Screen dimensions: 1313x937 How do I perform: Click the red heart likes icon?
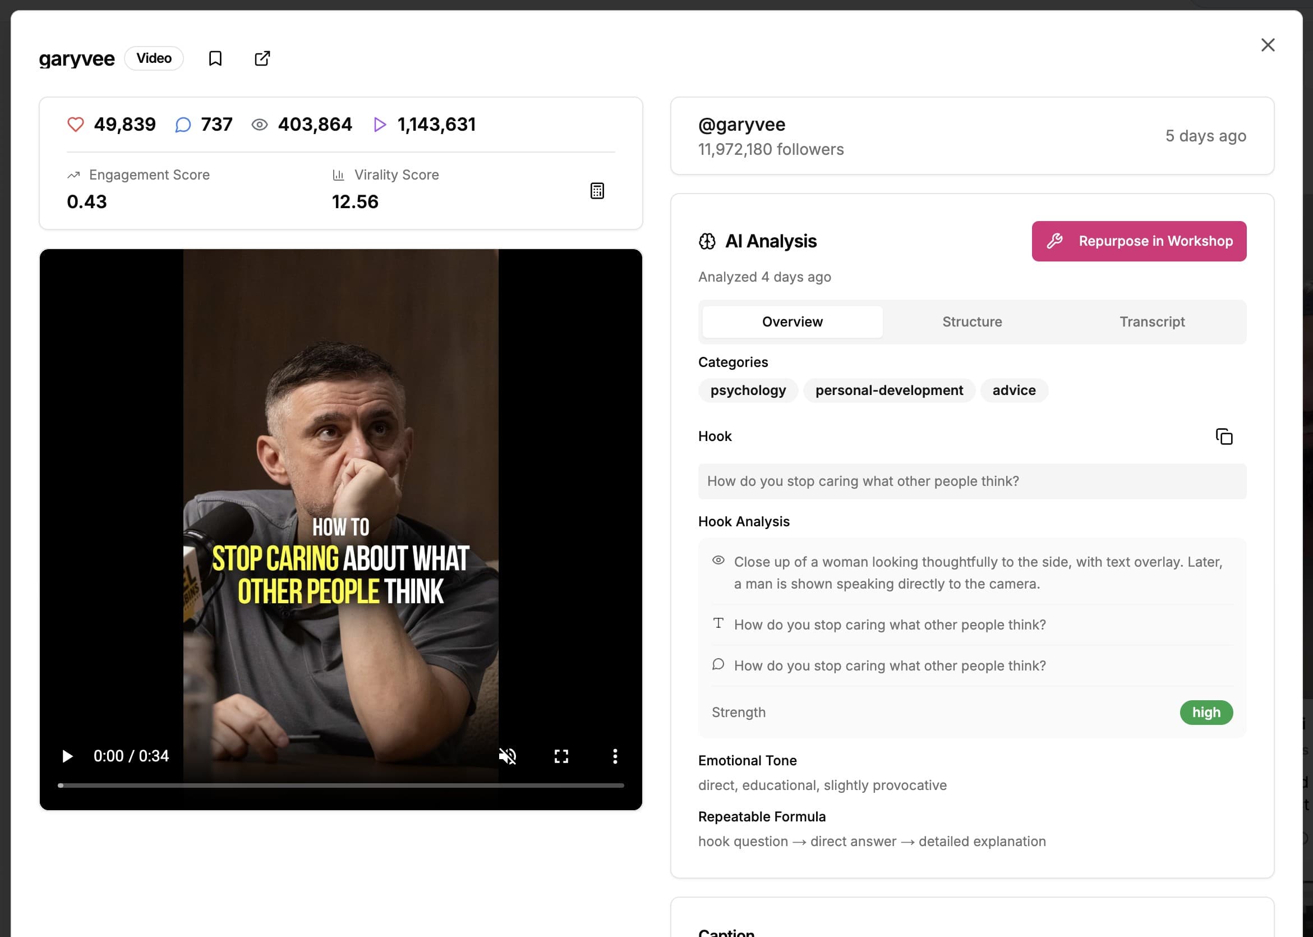pyautogui.click(x=76, y=125)
